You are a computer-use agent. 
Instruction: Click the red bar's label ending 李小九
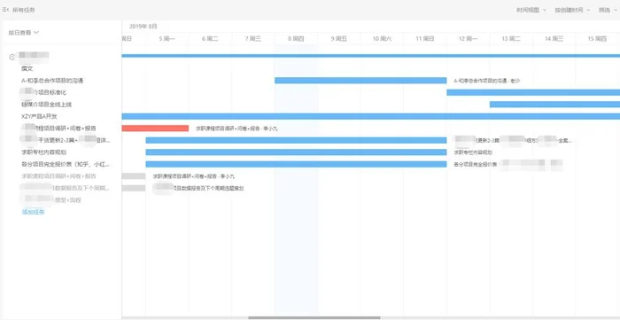[x=236, y=129]
